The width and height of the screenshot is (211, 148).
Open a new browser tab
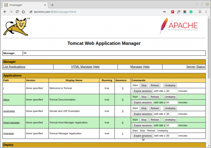52,5
